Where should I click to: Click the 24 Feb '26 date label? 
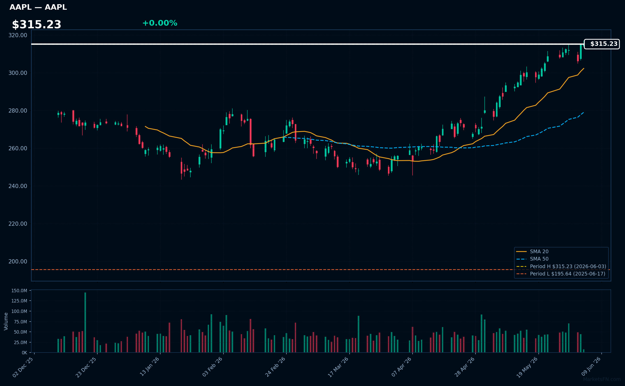(x=275, y=367)
